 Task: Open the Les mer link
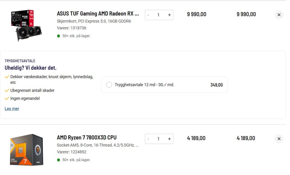pyautogui.click(x=12, y=109)
